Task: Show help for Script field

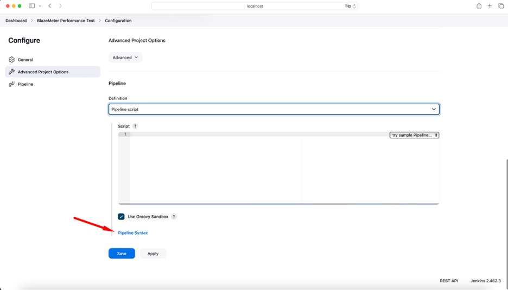Action: pos(135,126)
